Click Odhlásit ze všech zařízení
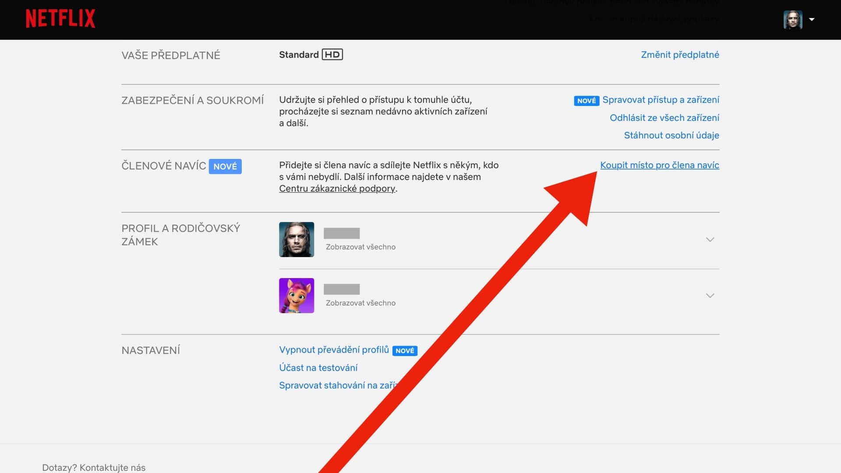The image size is (841, 473). pos(664,118)
